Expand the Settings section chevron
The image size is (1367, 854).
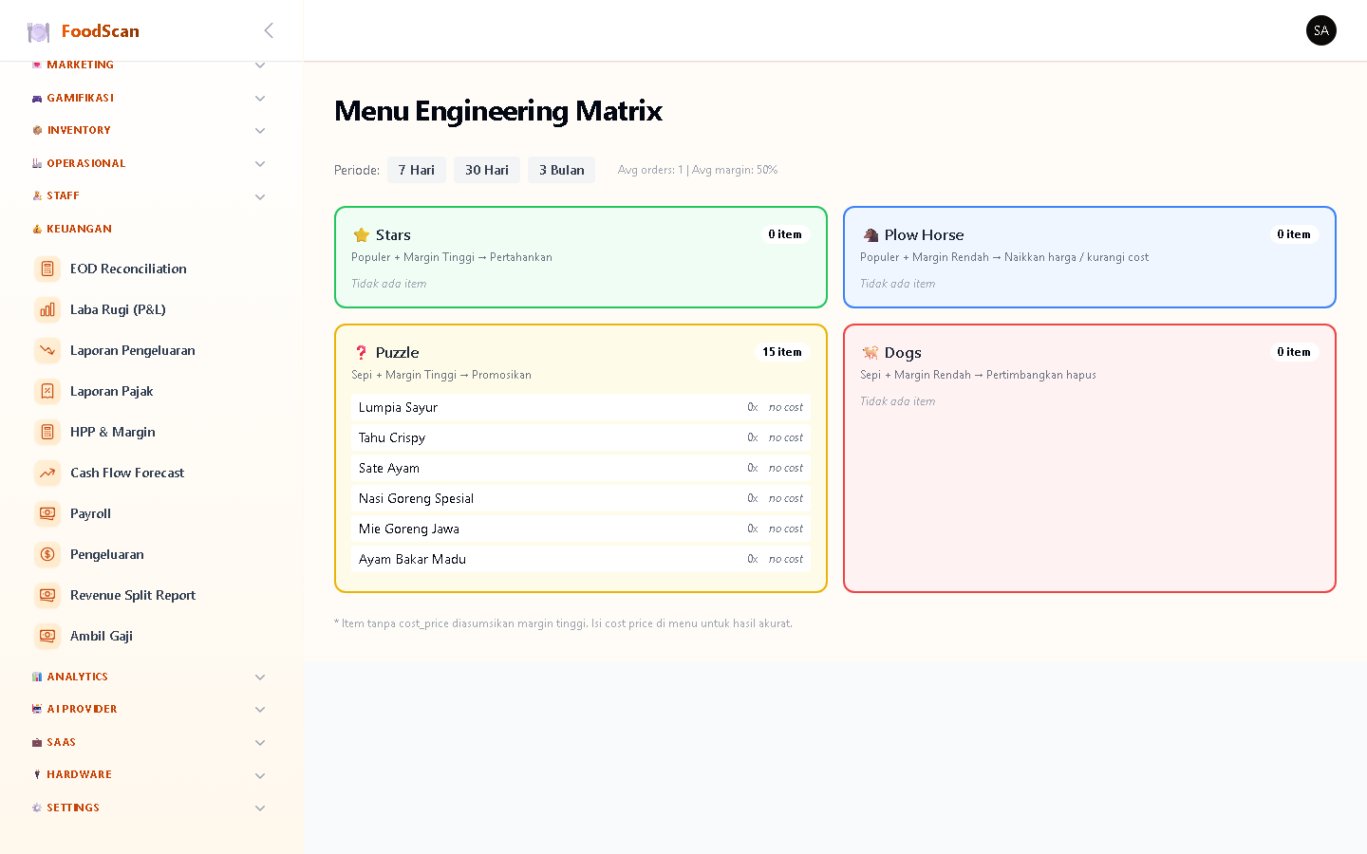[x=260, y=808]
